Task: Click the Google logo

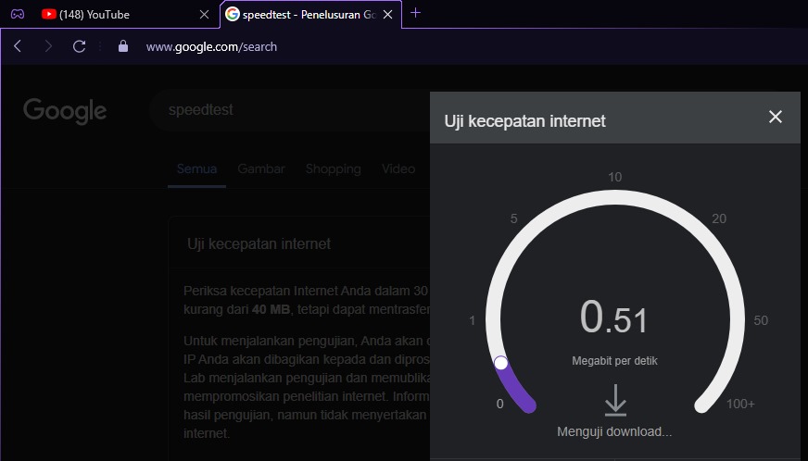Action: pyautogui.click(x=65, y=110)
